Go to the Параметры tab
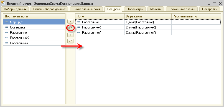The width and height of the screenshot is (224, 107). tap(135, 9)
